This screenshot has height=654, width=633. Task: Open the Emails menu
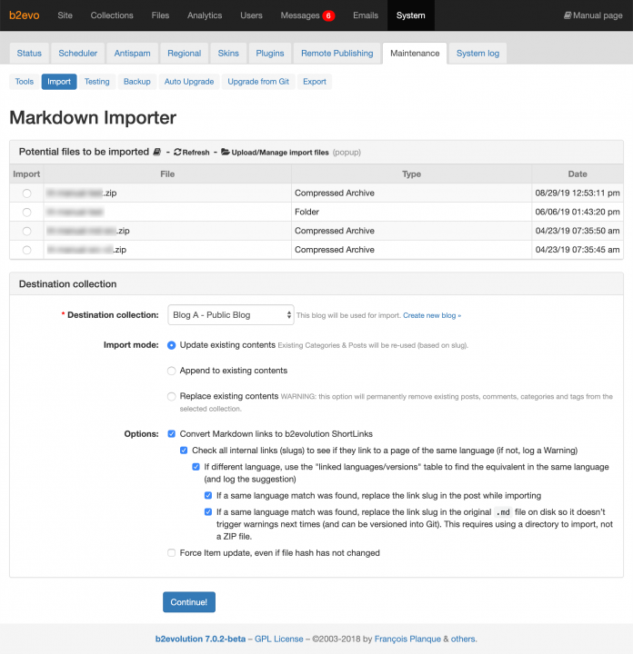tap(366, 15)
